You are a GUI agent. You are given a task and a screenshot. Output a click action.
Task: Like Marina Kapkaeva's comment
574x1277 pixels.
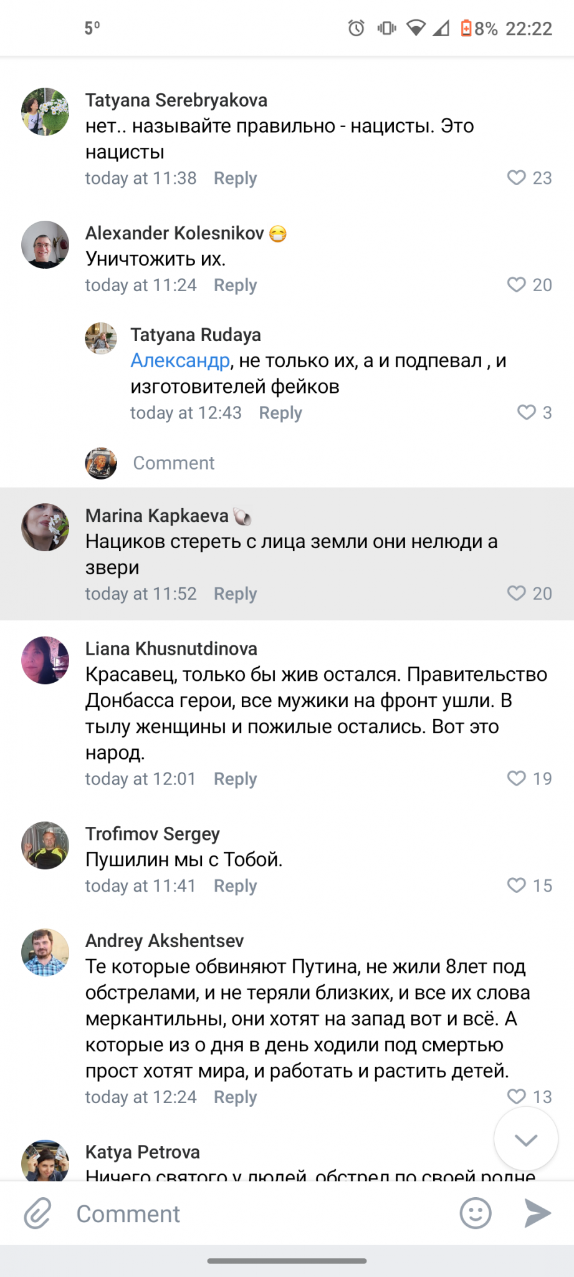[517, 593]
